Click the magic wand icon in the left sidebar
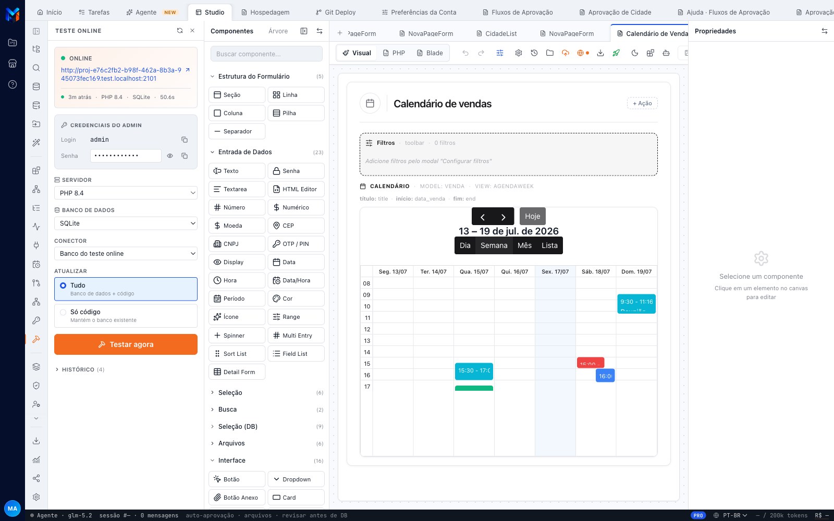The width and height of the screenshot is (834, 521). [x=36, y=142]
